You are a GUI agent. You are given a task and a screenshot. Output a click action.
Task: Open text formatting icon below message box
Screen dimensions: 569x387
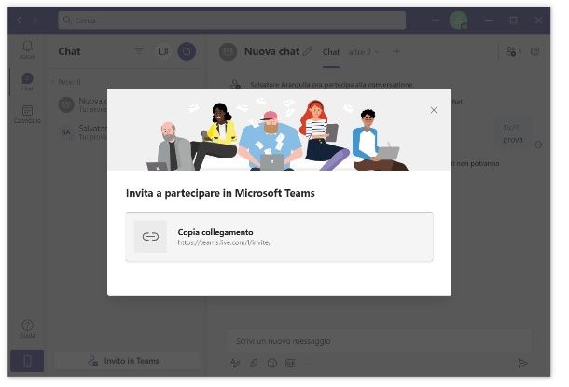coord(235,363)
